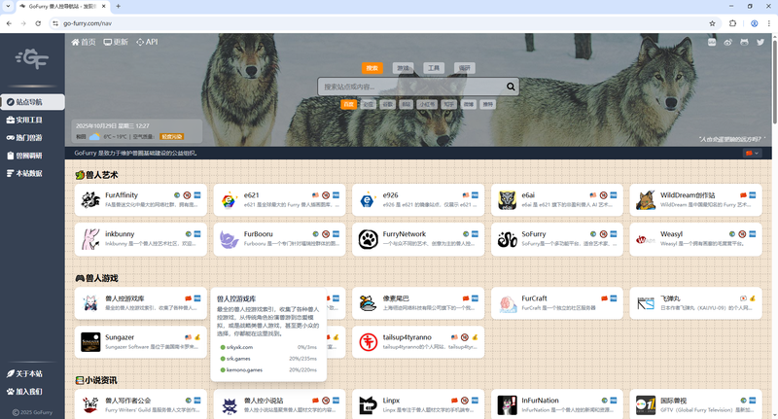Image resolution: width=778 pixels, height=419 pixels.
Task: Switch to the 搜索 search tab
Action: pos(372,68)
